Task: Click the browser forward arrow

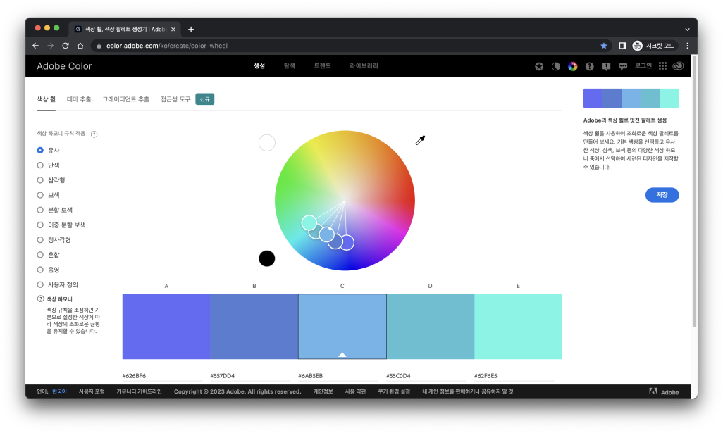Action: coord(50,46)
